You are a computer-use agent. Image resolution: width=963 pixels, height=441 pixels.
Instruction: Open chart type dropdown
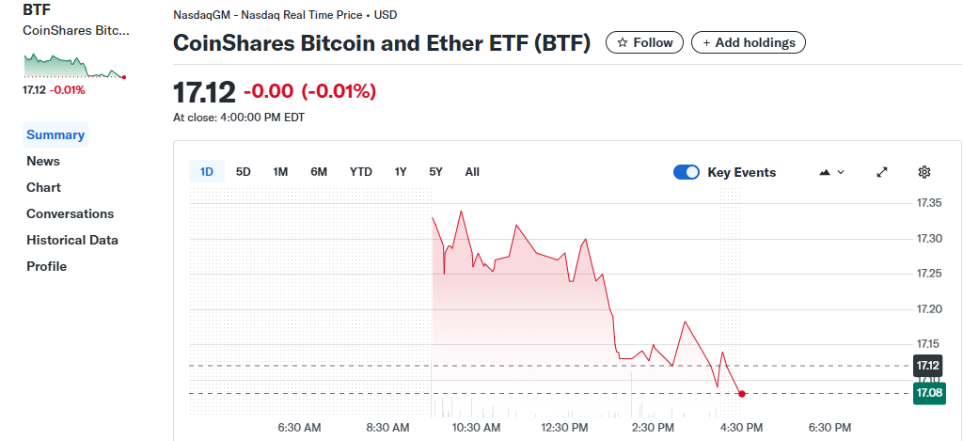832,172
